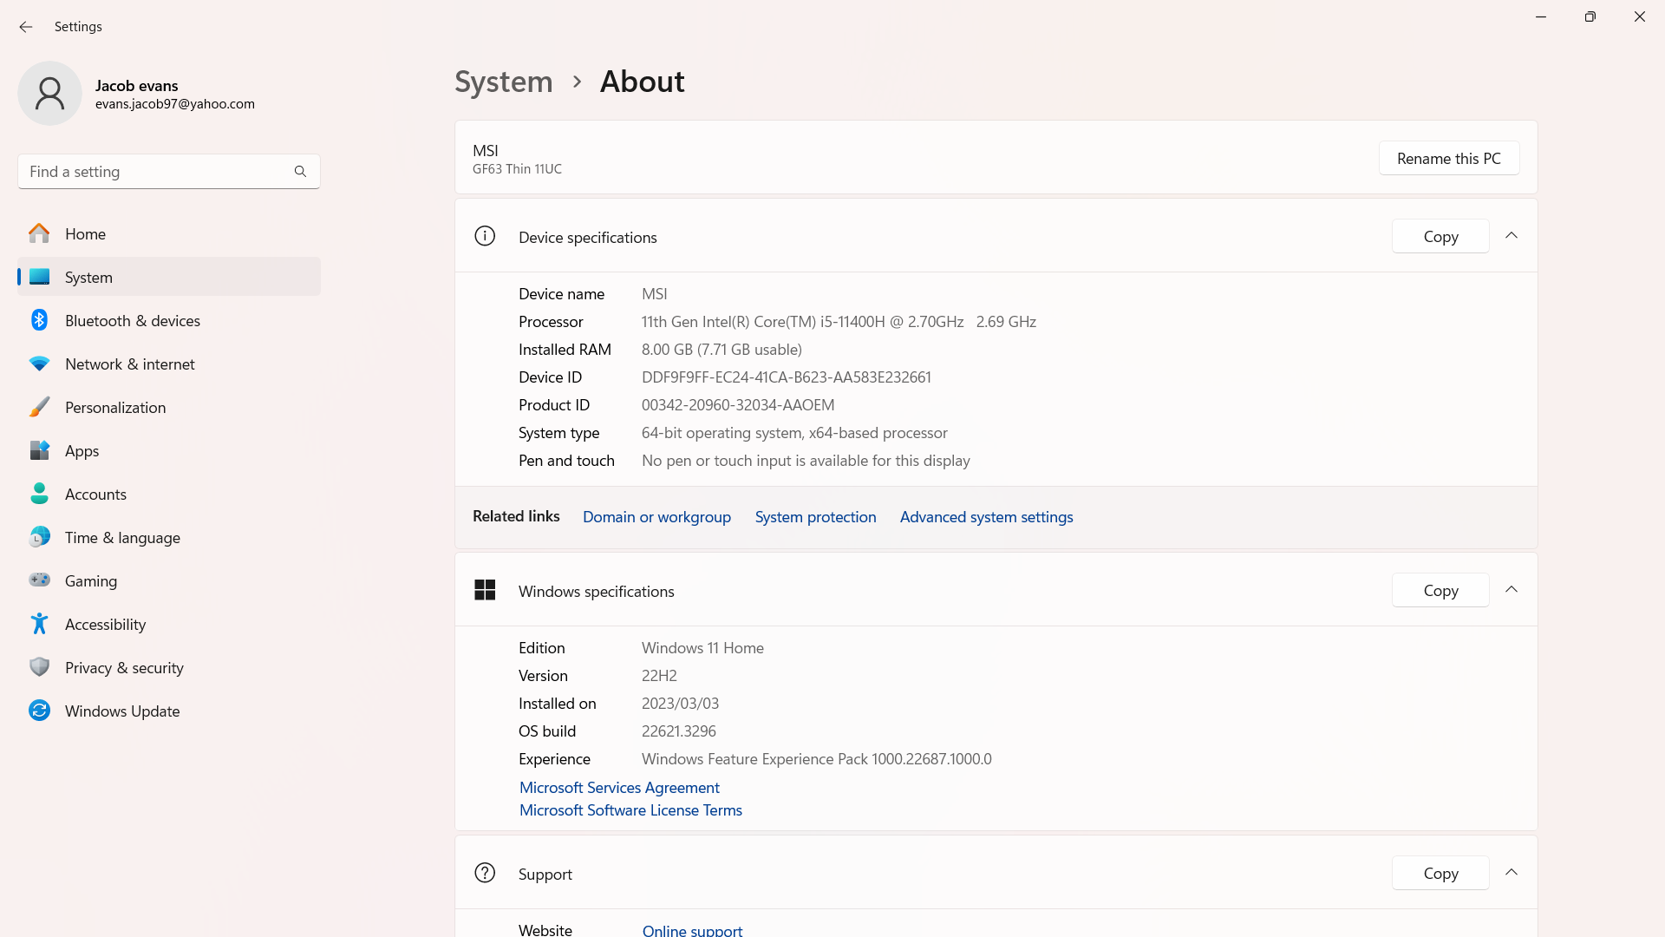Click the Product ID value 00342-20960-32034-AAOEM

[x=738, y=404]
